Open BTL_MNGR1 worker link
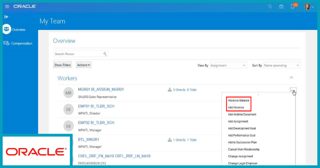This screenshot has height=168, width=320. [88, 139]
